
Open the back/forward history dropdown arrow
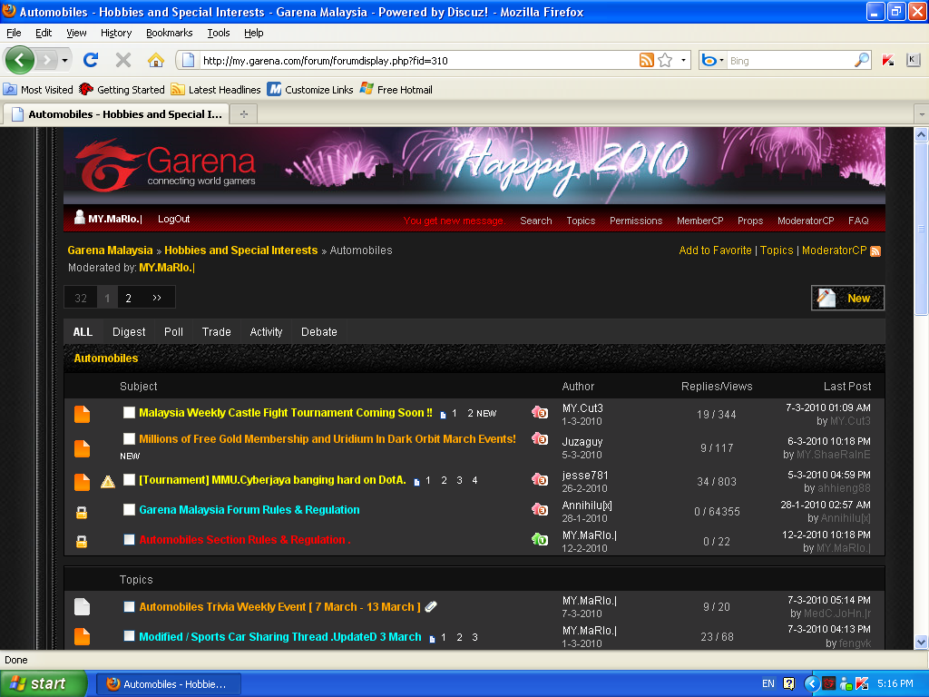(x=64, y=60)
